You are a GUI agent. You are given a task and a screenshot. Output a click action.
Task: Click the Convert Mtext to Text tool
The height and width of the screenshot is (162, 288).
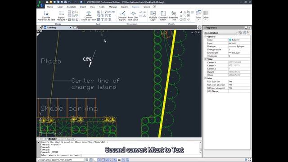click(x=89, y=16)
